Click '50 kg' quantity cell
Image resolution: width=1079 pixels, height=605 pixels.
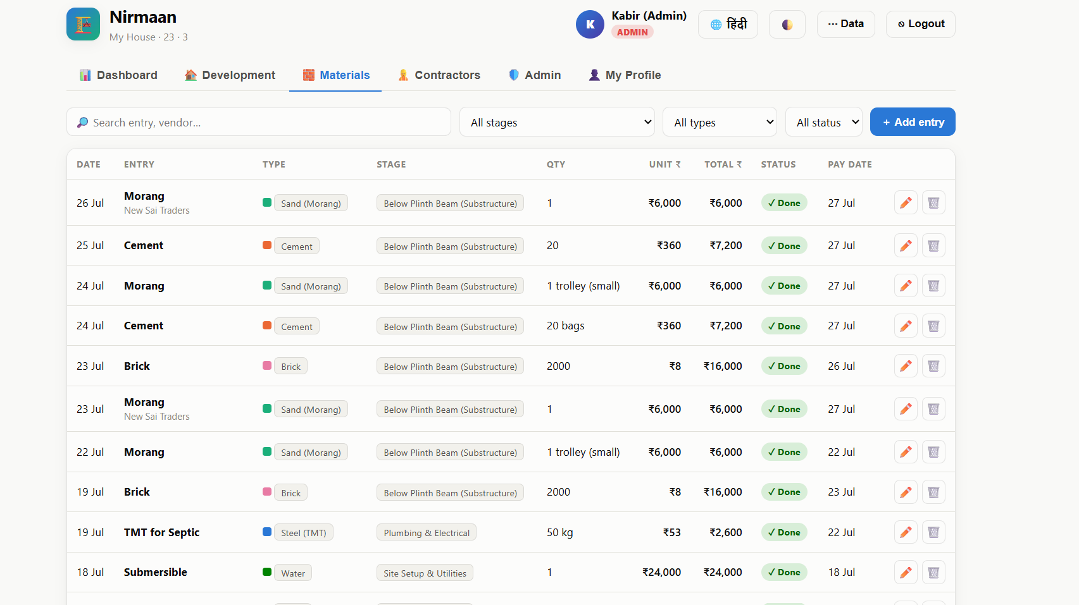tap(560, 532)
